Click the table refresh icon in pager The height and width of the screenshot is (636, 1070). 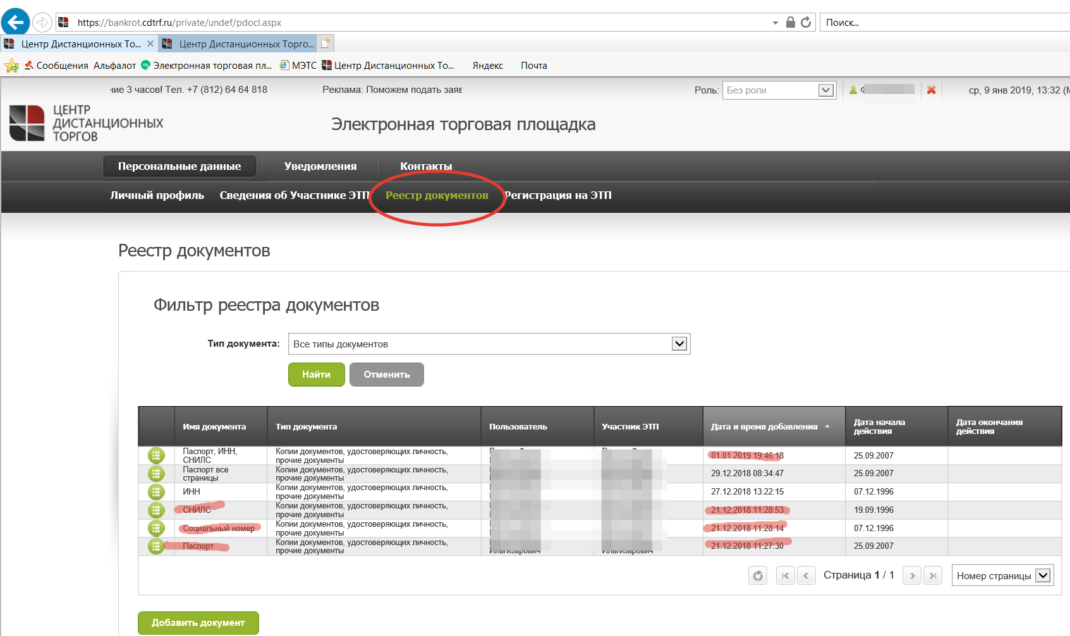coord(758,575)
